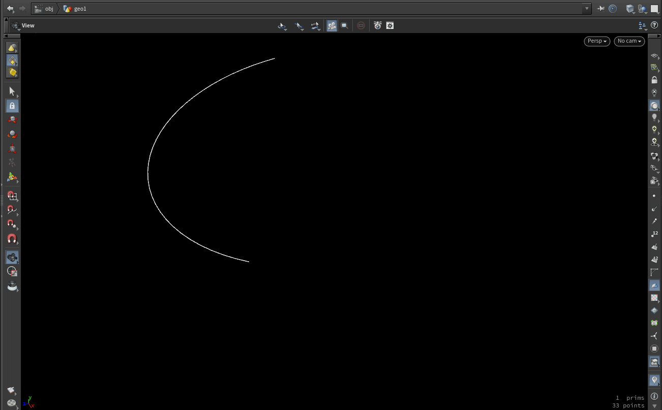Activate the camera View tool in left toolbar

click(x=13, y=258)
